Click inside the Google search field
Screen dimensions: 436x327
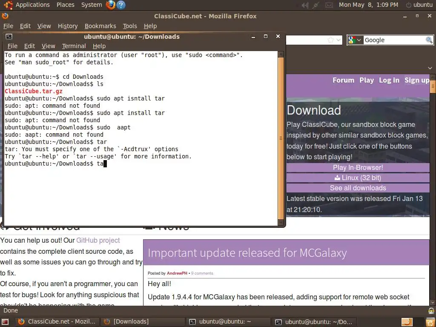coord(394,40)
